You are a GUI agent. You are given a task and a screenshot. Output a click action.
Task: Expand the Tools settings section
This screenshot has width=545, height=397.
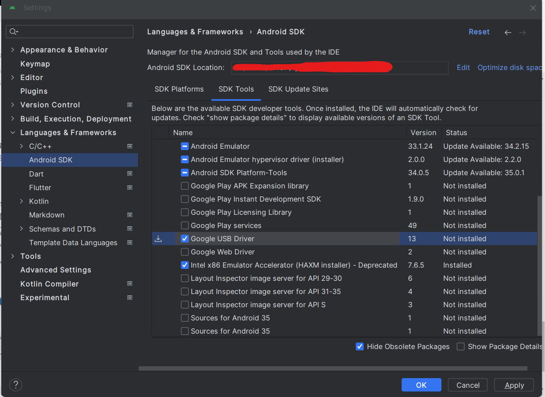tap(12, 256)
